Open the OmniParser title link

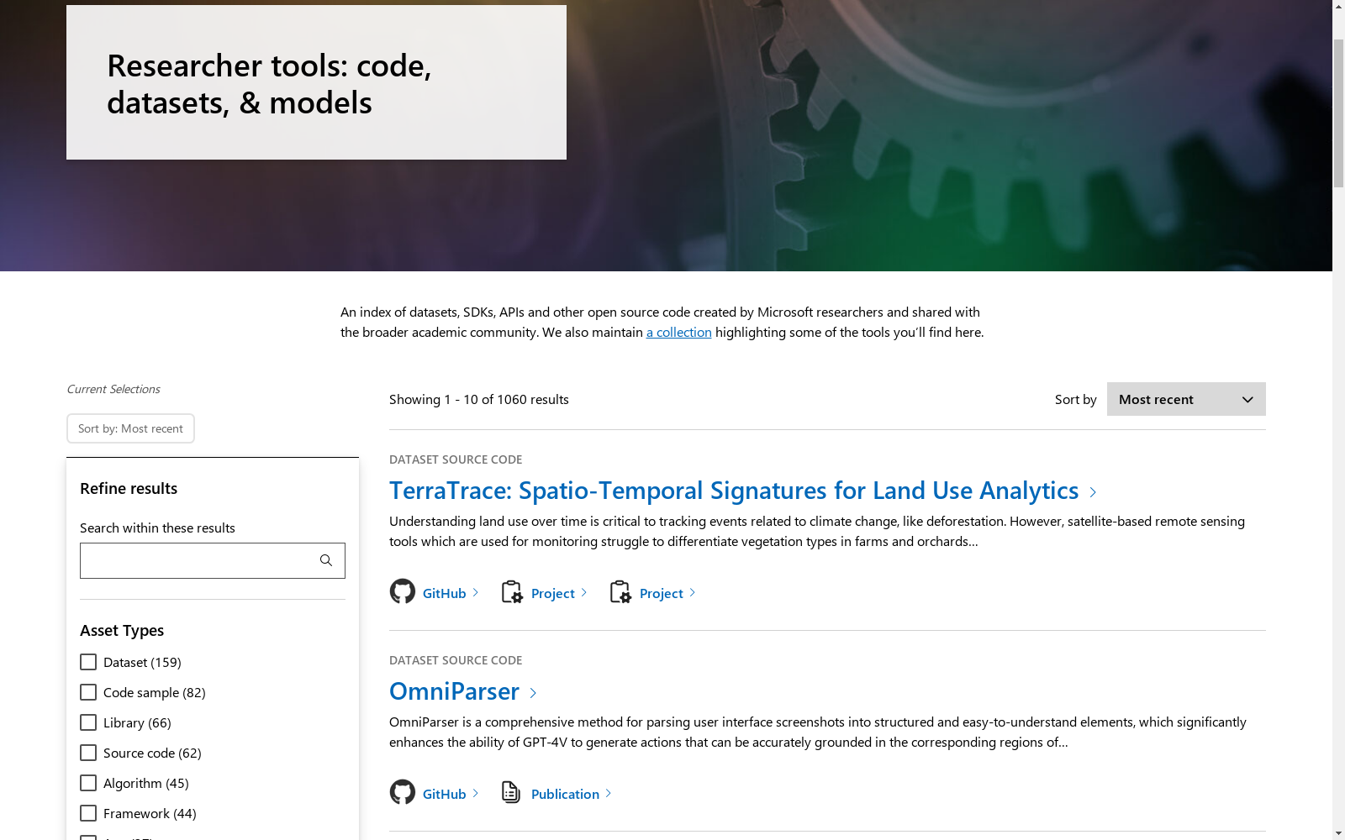[x=454, y=691]
